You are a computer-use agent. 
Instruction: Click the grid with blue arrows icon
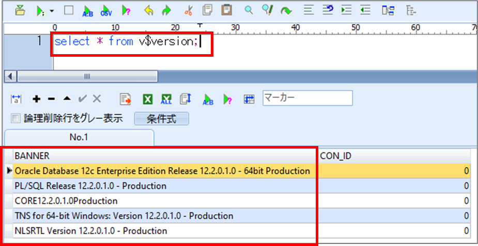tap(249, 99)
